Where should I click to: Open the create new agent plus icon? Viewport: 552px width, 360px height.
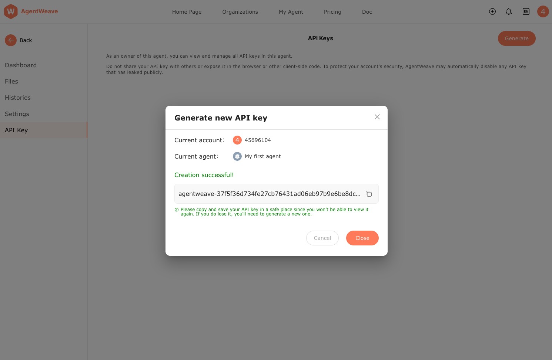tap(492, 11)
